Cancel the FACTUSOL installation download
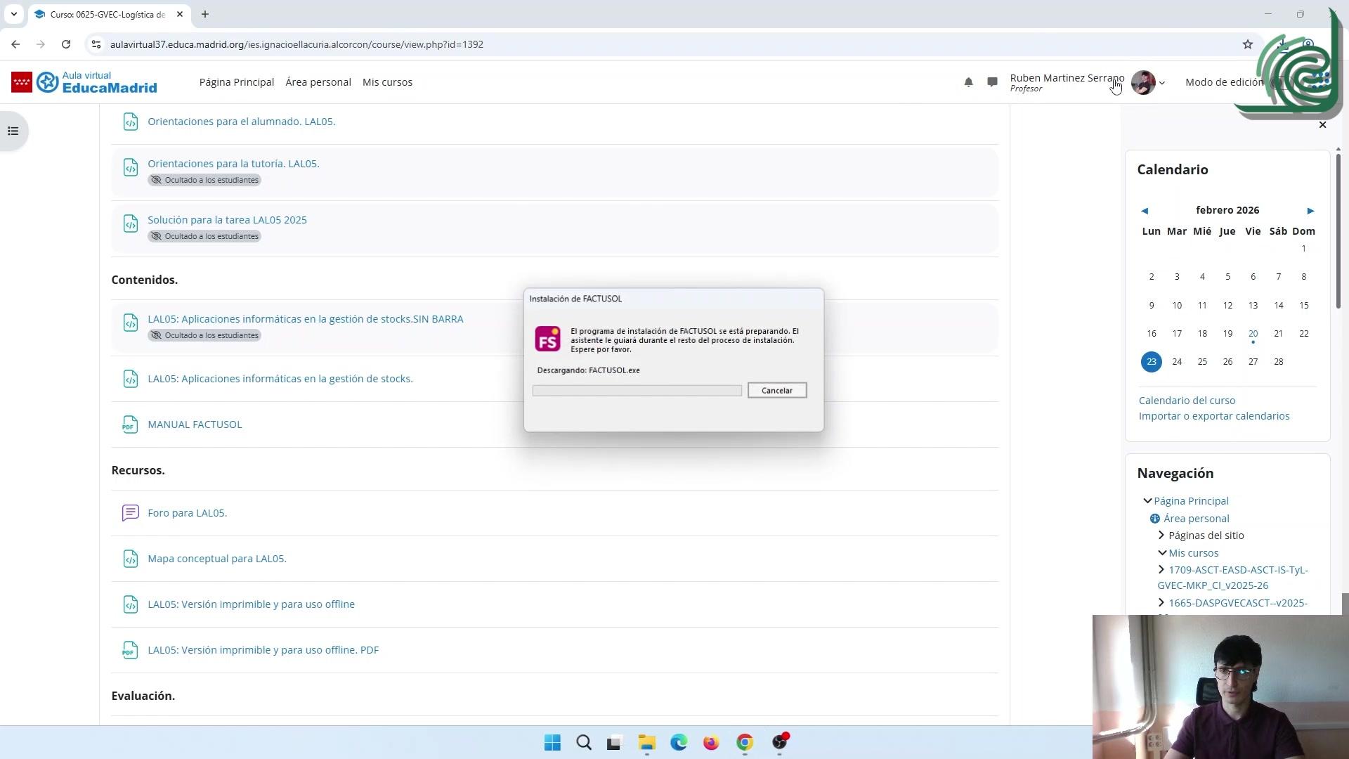Image resolution: width=1349 pixels, height=759 pixels. tap(776, 391)
